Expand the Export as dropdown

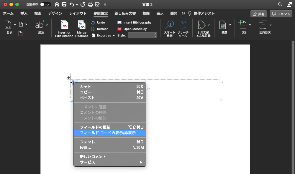(114, 35)
